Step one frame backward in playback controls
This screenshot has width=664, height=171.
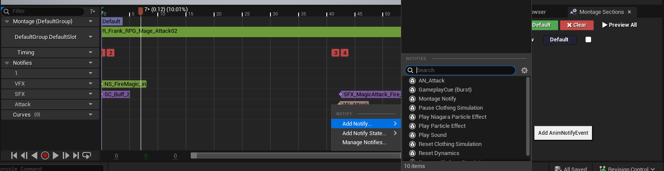(x=24, y=155)
